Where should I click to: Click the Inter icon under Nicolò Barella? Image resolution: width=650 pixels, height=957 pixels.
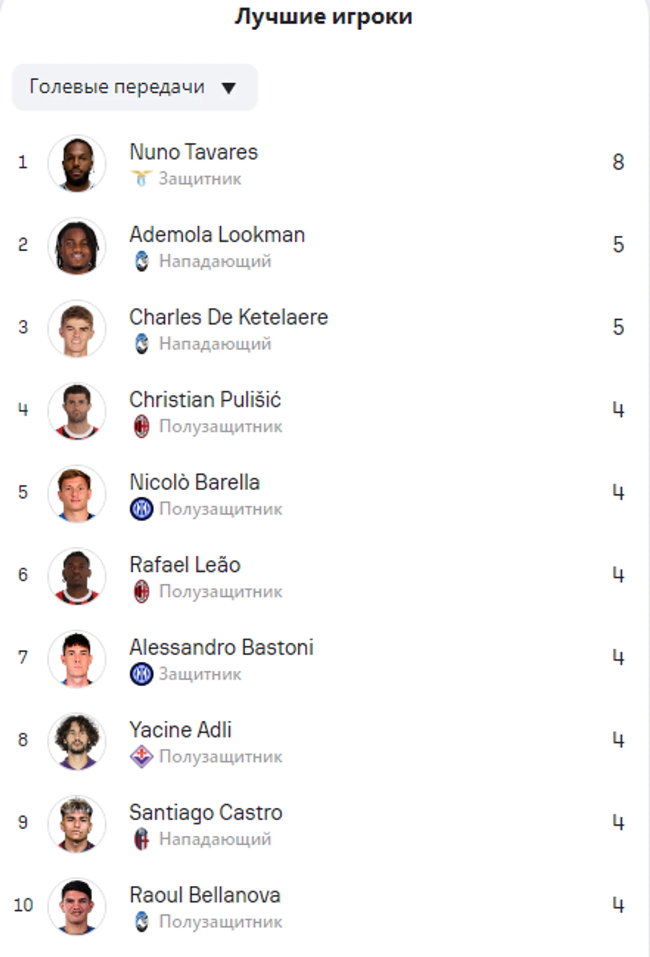tap(142, 509)
